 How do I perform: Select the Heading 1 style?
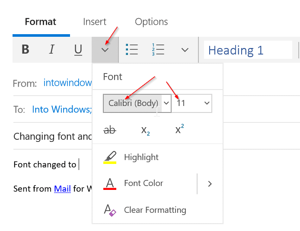(248, 50)
